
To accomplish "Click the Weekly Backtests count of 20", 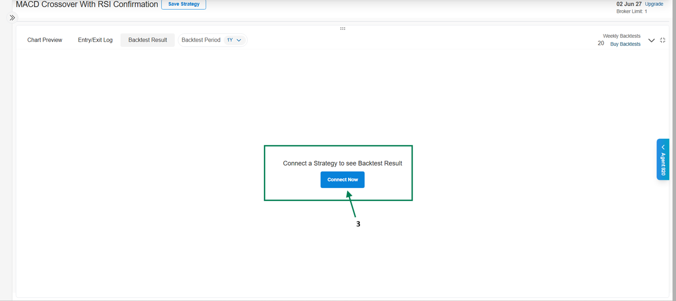I will click(601, 43).
